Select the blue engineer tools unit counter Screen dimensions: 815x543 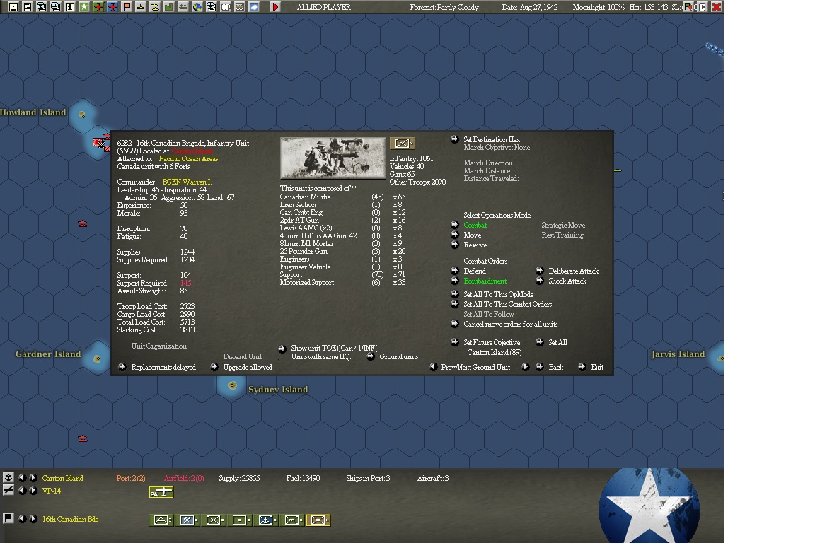[187, 520]
